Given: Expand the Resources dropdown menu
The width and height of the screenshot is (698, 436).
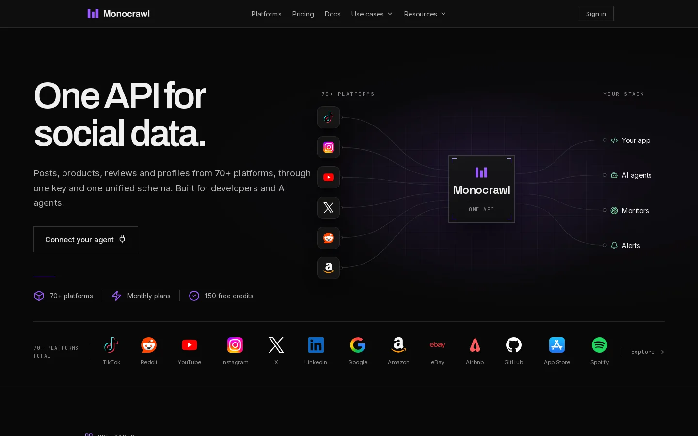Looking at the screenshot, I should click(425, 14).
